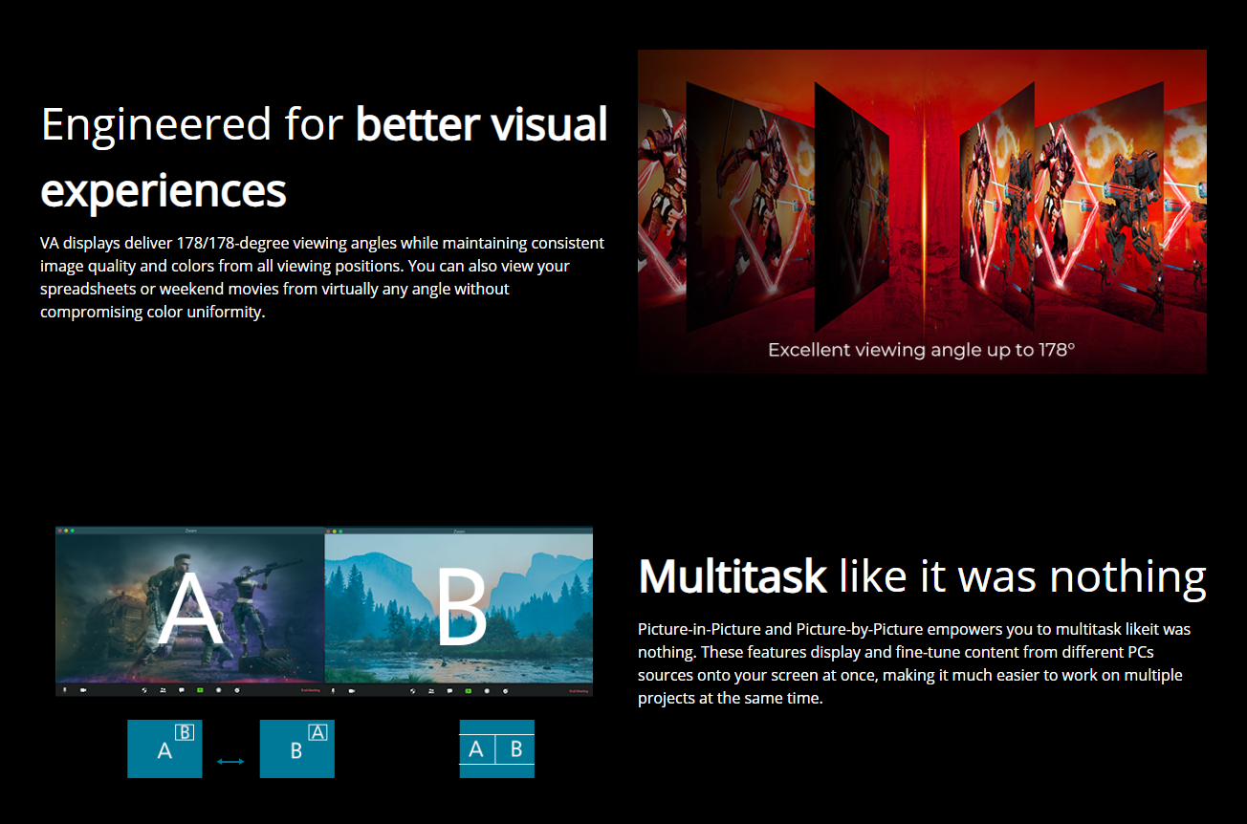This screenshot has width=1247, height=824.
Task: Click the "Multitask like it was nothing" heading
Action: click(922, 576)
